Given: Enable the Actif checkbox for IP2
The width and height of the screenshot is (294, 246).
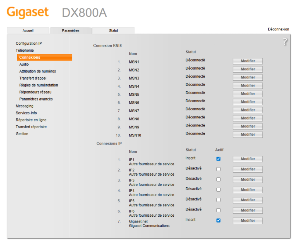Looking at the screenshot, I should click(x=218, y=169).
